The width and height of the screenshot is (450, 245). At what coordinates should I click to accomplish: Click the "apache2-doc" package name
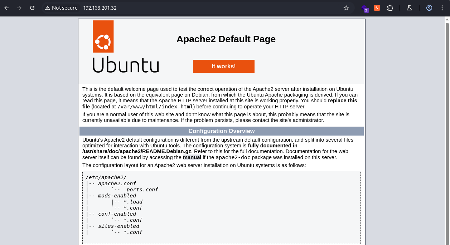[x=233, y=157]
